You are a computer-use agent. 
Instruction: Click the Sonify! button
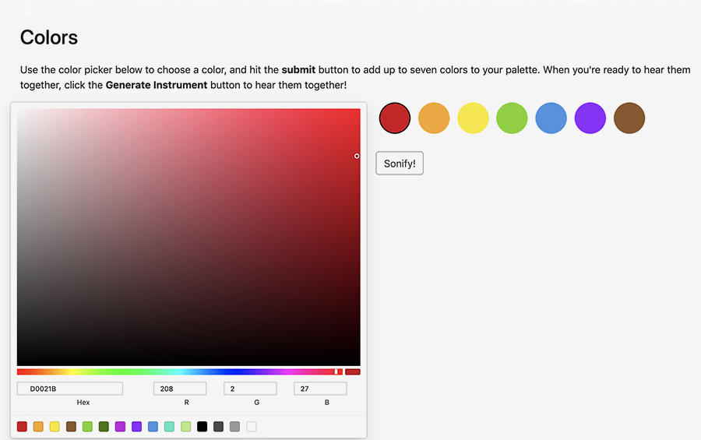click(400, 164)
